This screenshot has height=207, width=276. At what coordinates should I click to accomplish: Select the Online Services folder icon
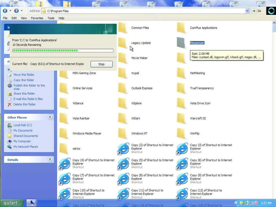pos(64,88)
